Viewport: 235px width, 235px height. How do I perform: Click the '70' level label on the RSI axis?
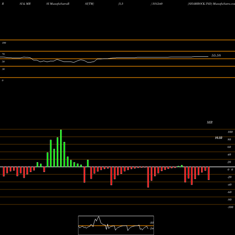pos(3,54)
